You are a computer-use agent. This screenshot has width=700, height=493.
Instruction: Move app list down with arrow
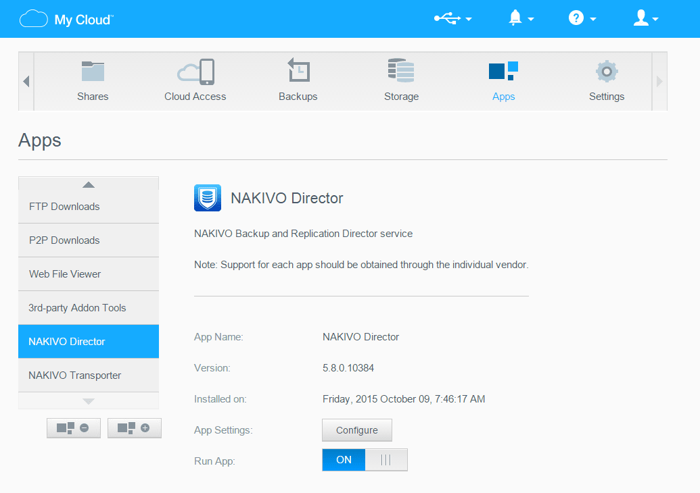tap(89, 401)
